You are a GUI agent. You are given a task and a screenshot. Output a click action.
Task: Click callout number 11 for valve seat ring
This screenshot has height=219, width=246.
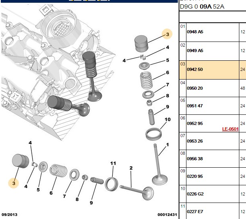(113, 163)
